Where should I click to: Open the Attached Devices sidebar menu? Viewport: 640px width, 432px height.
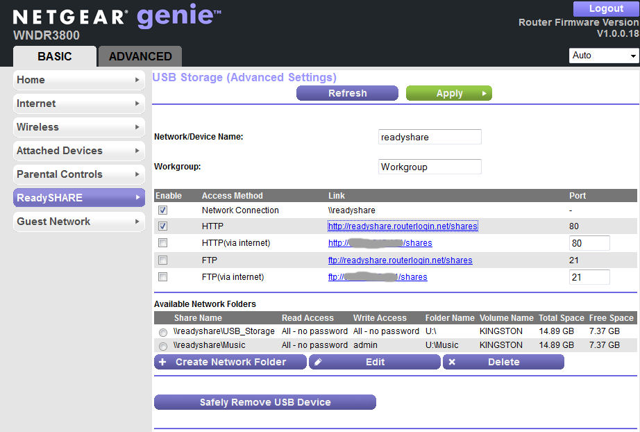point(78,151)
